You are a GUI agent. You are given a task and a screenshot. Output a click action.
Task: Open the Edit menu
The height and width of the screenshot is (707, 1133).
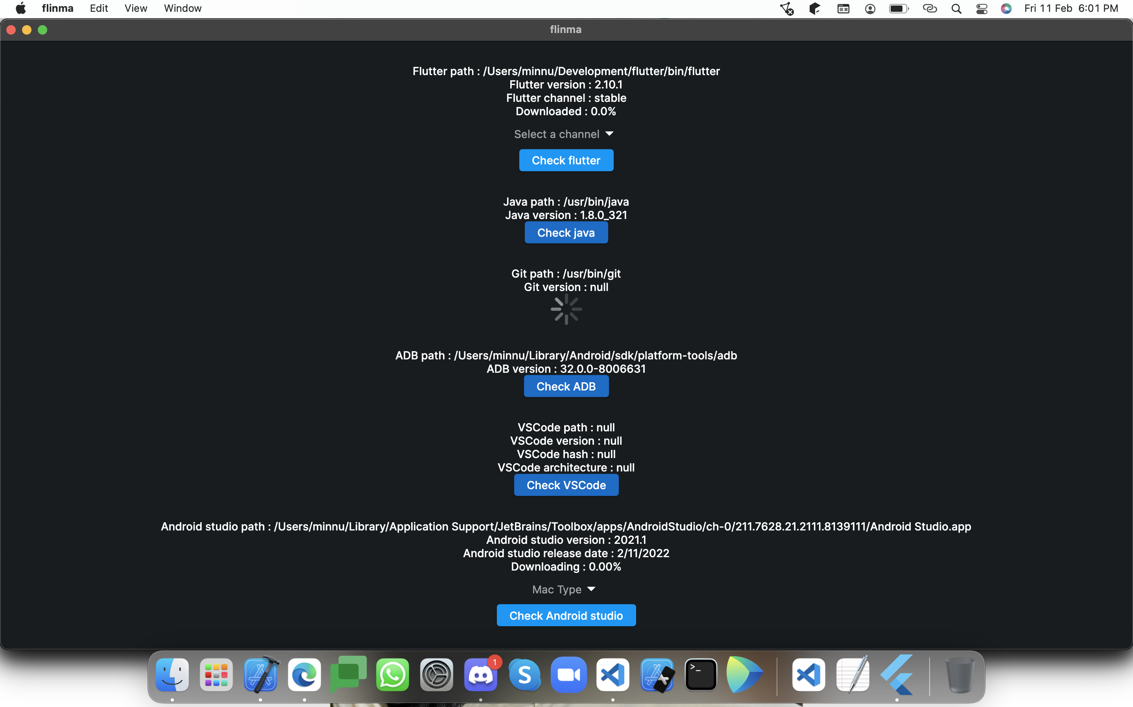pos(99,8)
